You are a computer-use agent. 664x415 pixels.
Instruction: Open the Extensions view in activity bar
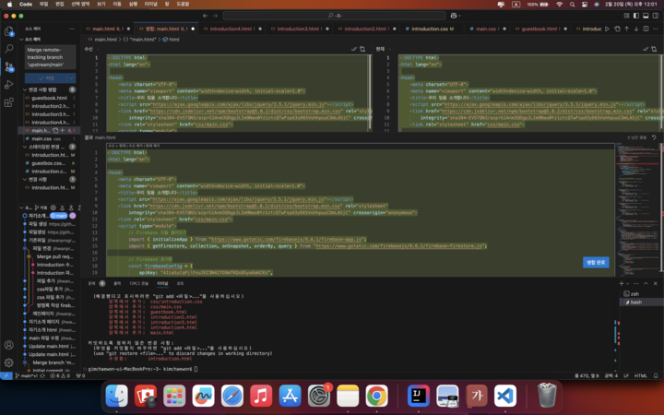pyautogui.click(x=9, y=102)
